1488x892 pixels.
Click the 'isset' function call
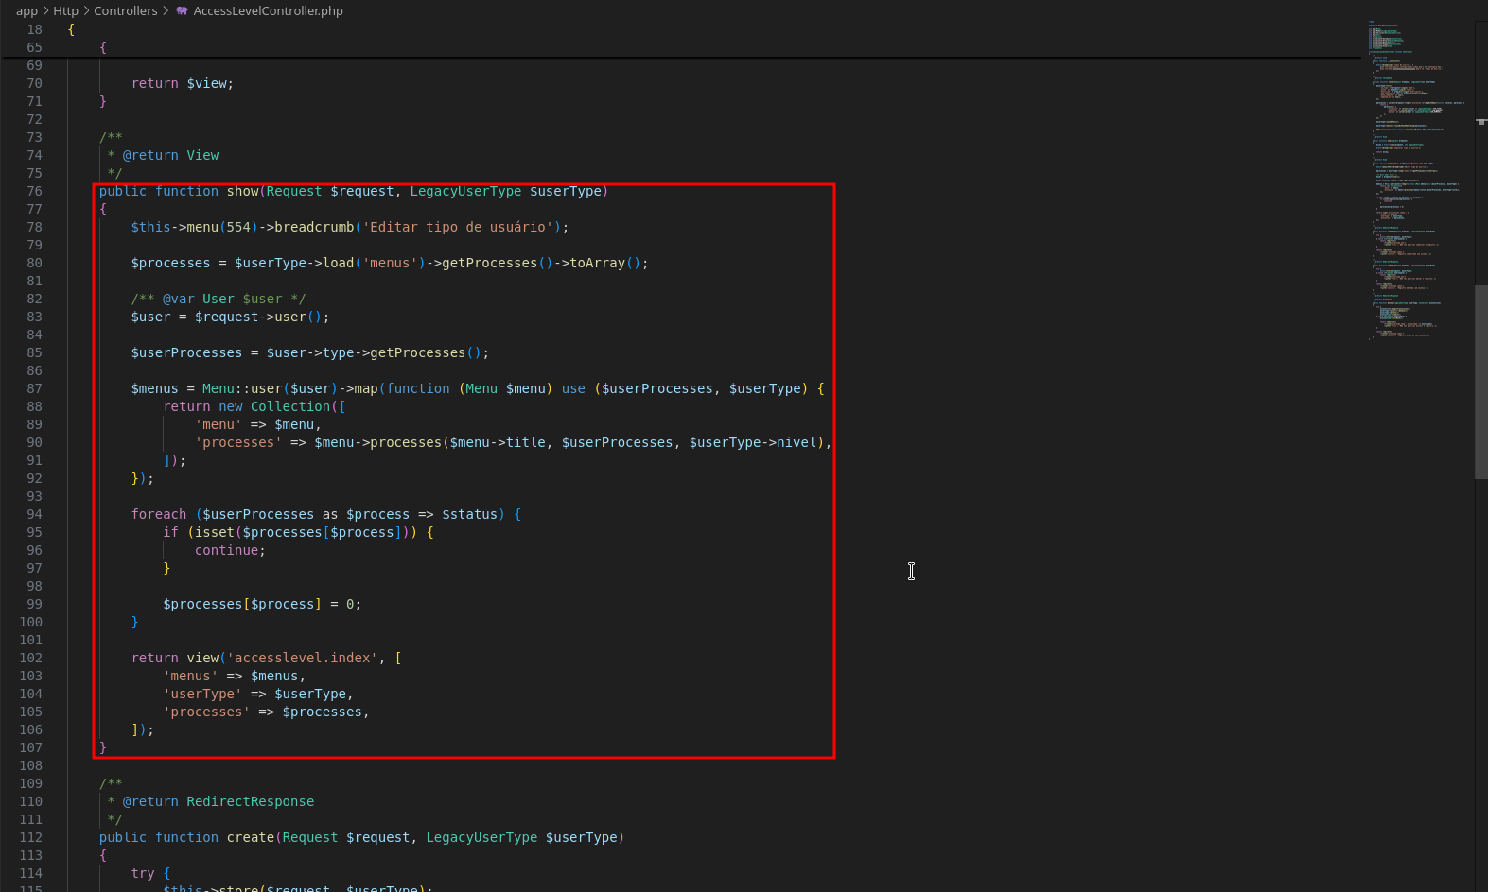(x=215, y=532)
